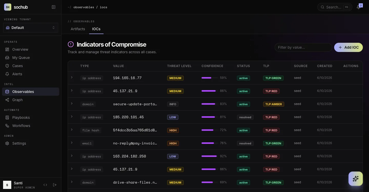
Task: Click the resolved status on 185.220.101.45 row
Action: [x=245, y=117]
